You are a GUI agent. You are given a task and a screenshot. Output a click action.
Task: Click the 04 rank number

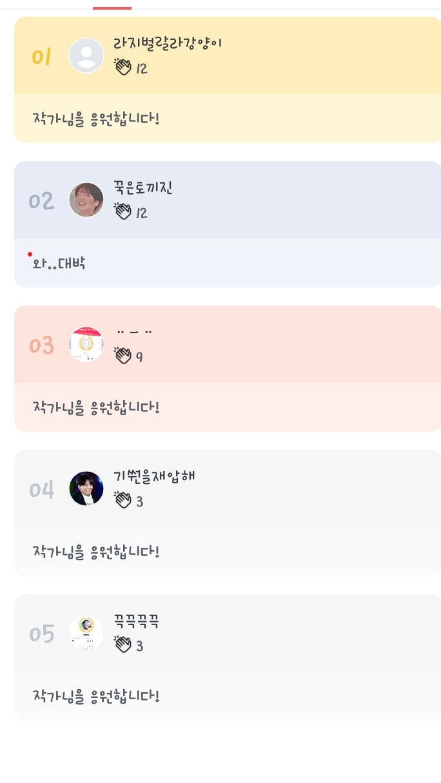click(x=42, y=490)
